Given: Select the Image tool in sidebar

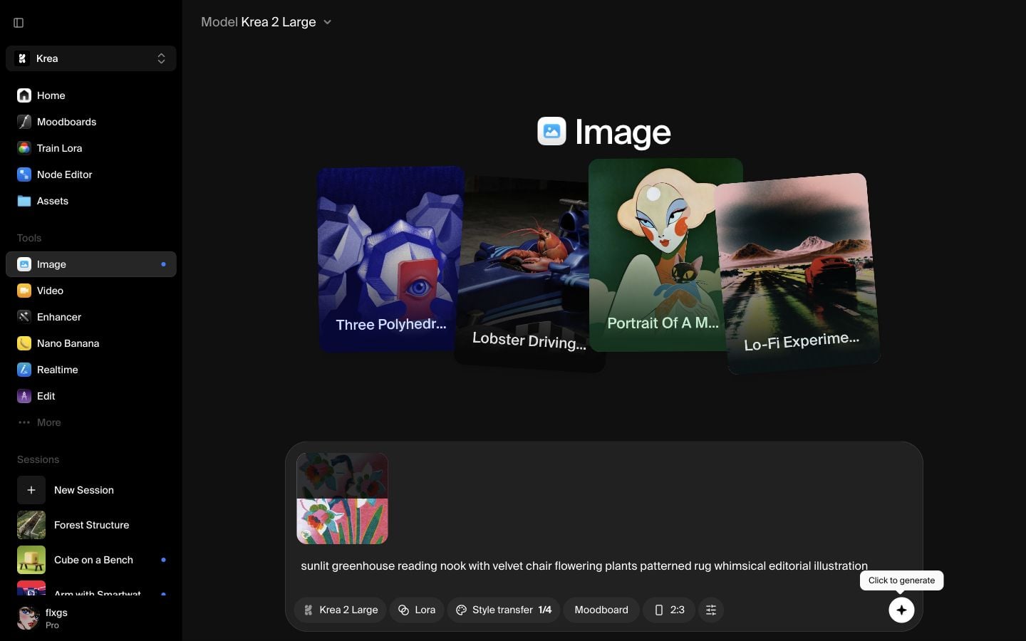Looking at the screenshot, I should click(91, 264).
